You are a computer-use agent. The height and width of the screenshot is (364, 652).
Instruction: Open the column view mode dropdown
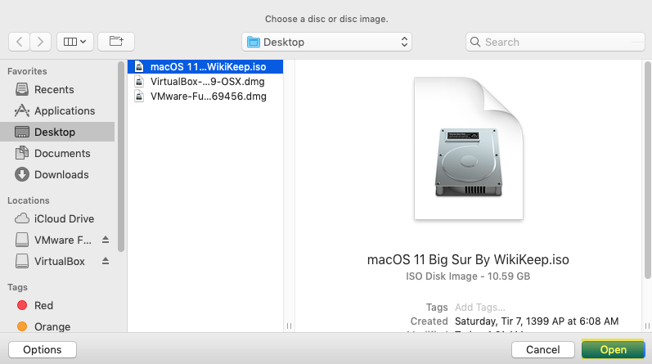(x=74, y=42)
